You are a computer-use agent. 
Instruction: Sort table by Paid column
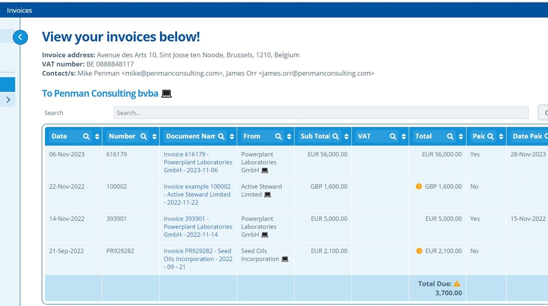[x=501, y=137]
